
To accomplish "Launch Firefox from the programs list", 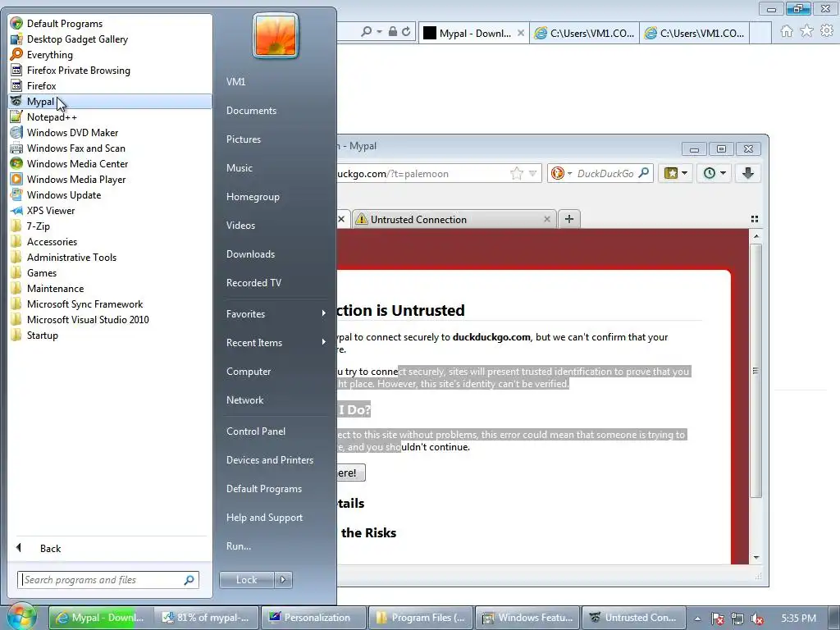I will pyautogui.click(x=110, y=85).
